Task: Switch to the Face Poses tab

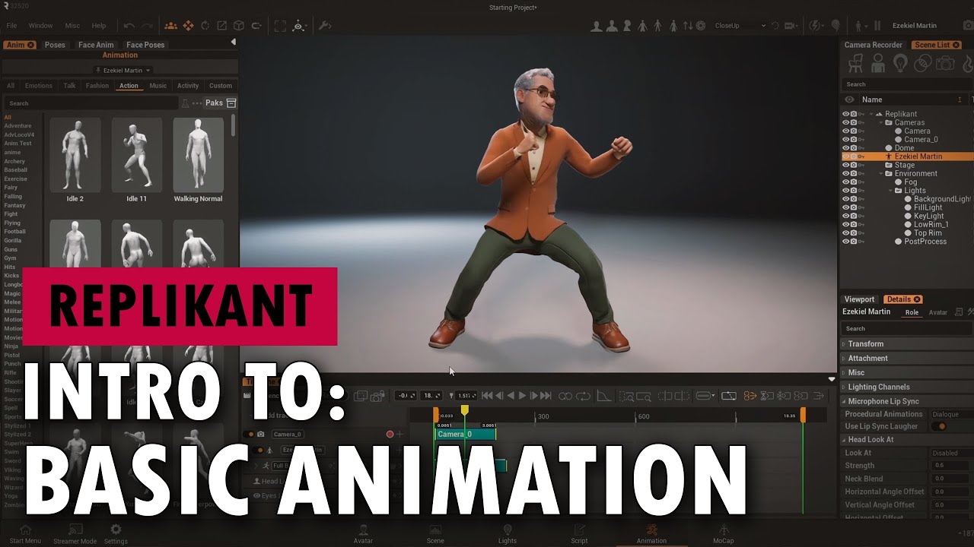Action: pyautogui.click(x=145, y=45)
